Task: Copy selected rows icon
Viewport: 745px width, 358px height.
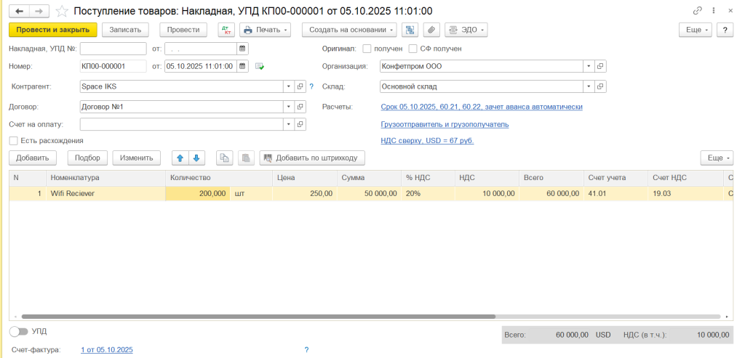Action: click(x=224, y=158)
